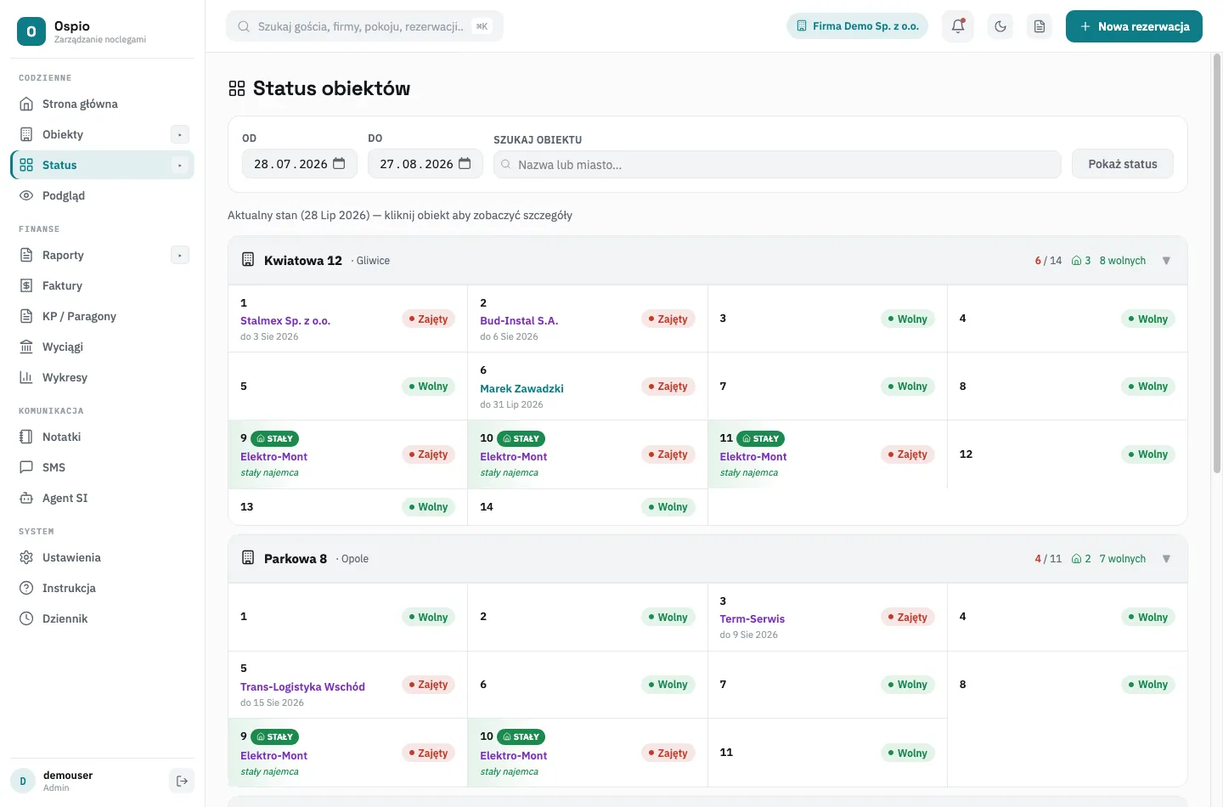1223x807 pixels.
Task: Expand the Raporty submenu arrow
Action: (x=180, y=255)
